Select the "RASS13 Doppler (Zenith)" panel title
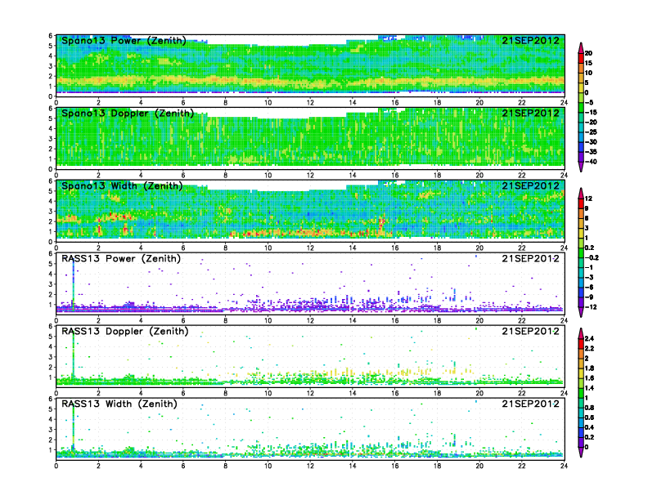 point(125,331)
